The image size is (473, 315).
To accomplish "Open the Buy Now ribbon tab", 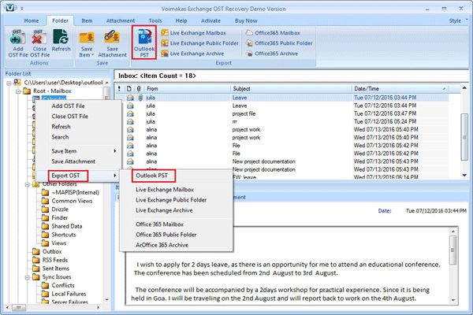I will click(246, 20).
